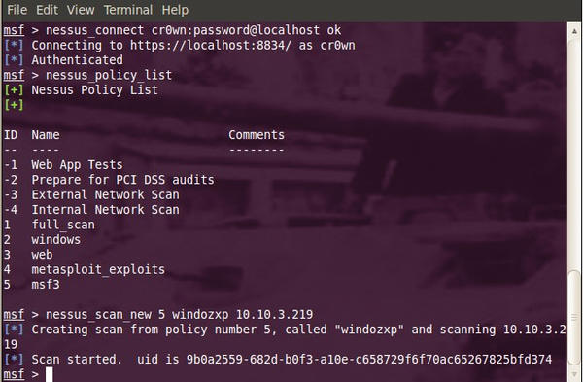
Task: Click the scrollbar down arrow
Action: 574,374
